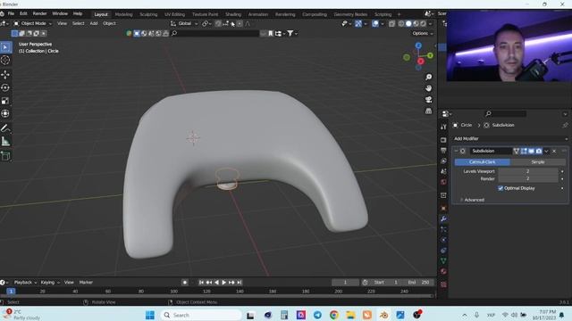Jump to the last frame button

(x=240, y=283)
